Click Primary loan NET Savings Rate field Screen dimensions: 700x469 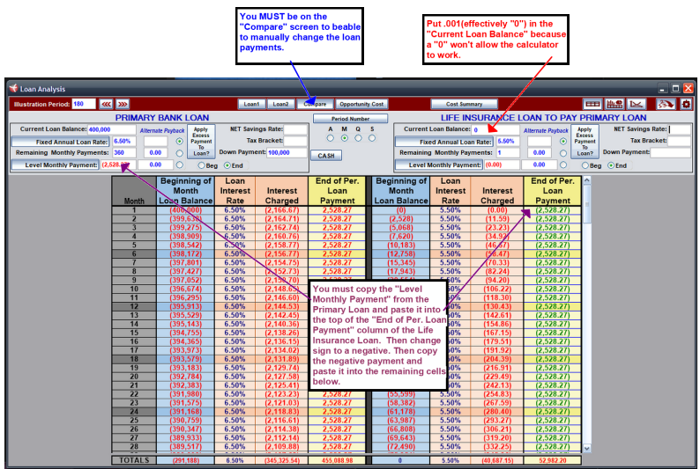click(295, 129)
